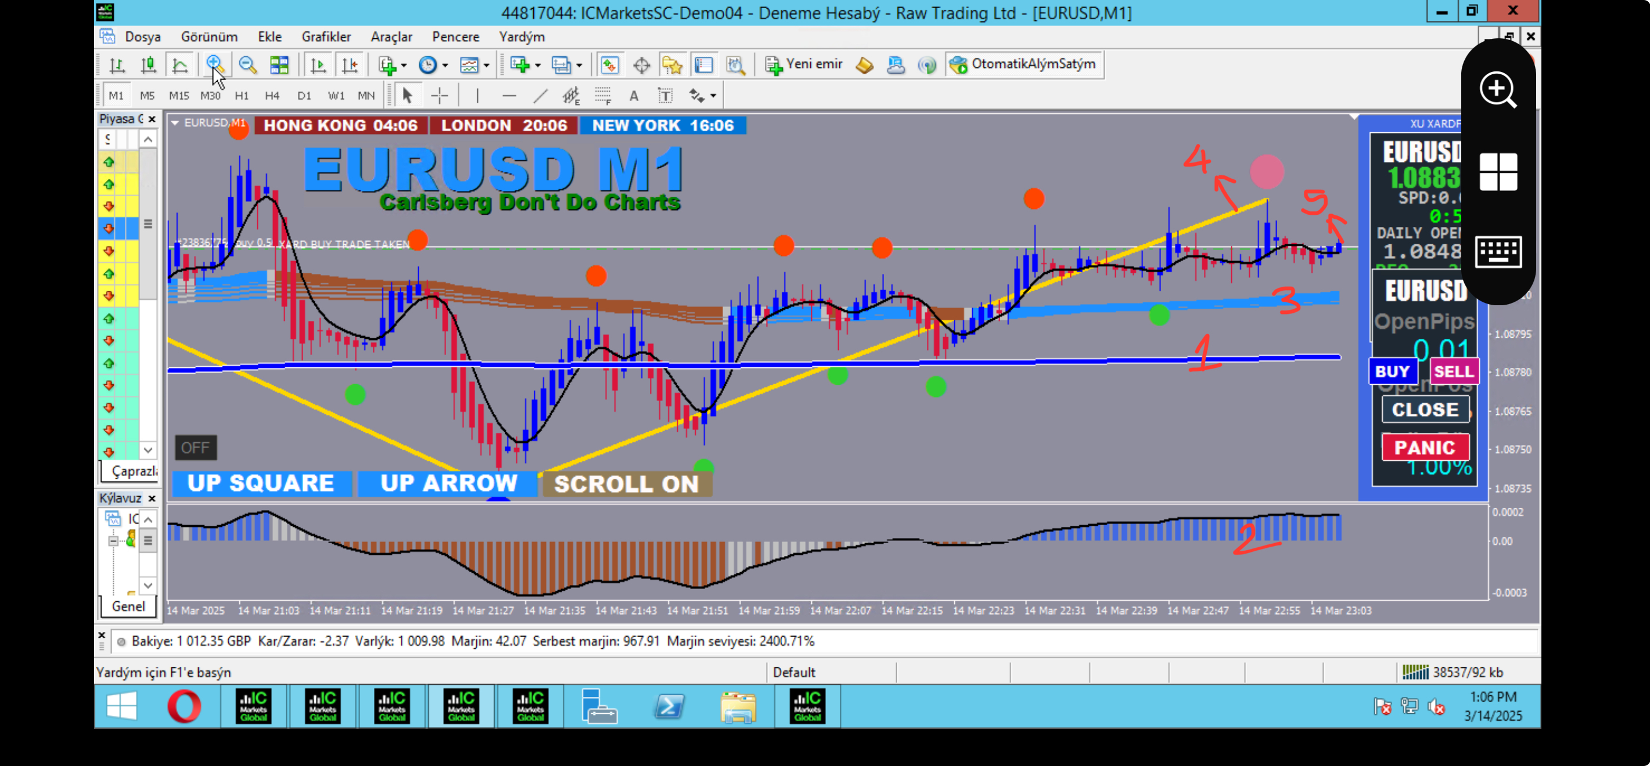Image resolution: width=1650 pixels, height=766 pixels.
Task: Select the trendline drawing tool
Action: 540,96
